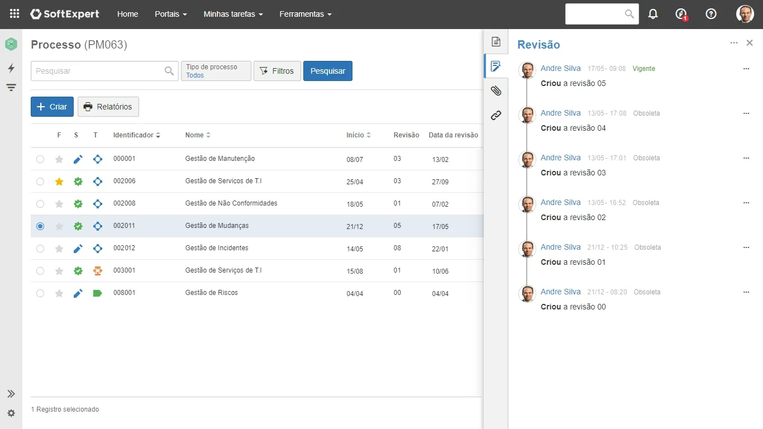The width and height of the screenshot is (763, 429).
Task: Open the links chain panel tab
Action: (x=496, y=116)
